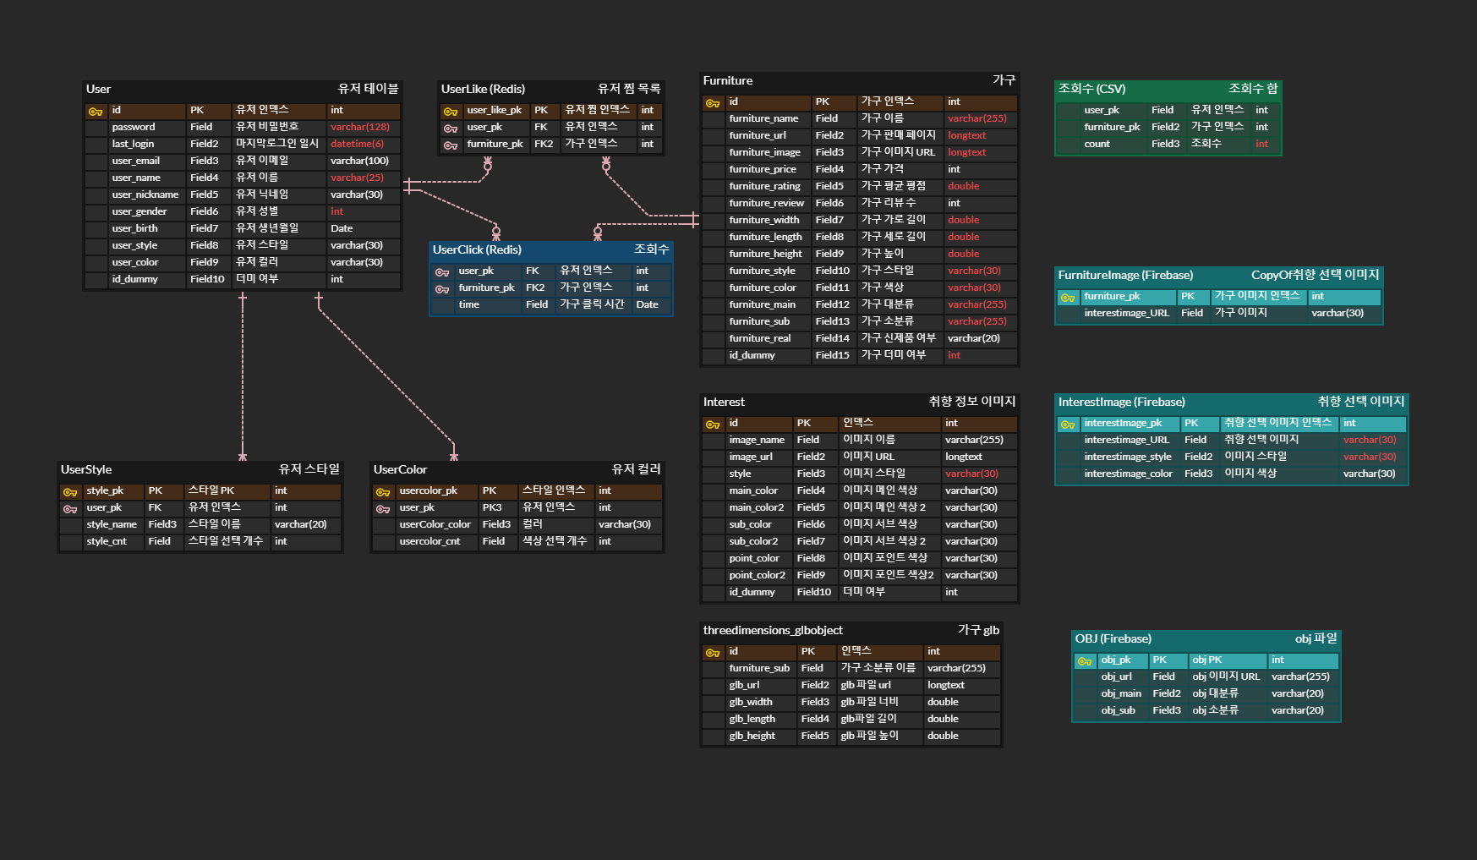This screenshot has height=860, width=1477.
Task: Select the FurnitureImage (Firebase) table title
Action: click(x=1125, y=275)
